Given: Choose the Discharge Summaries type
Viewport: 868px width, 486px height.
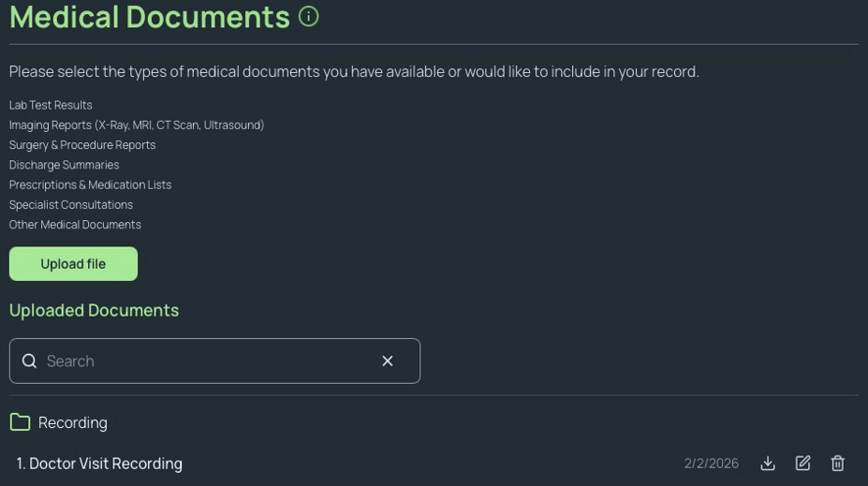Looking at the screenshot, I should coord(64,165).
